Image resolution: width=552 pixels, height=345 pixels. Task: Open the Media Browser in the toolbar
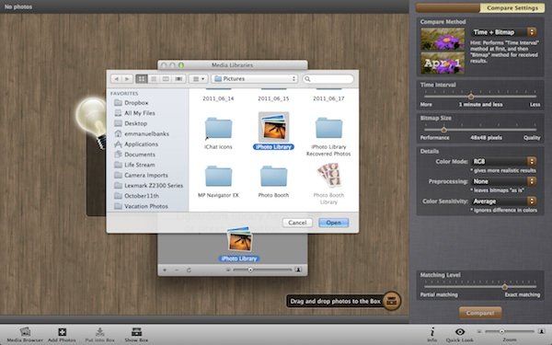(25, 334)
